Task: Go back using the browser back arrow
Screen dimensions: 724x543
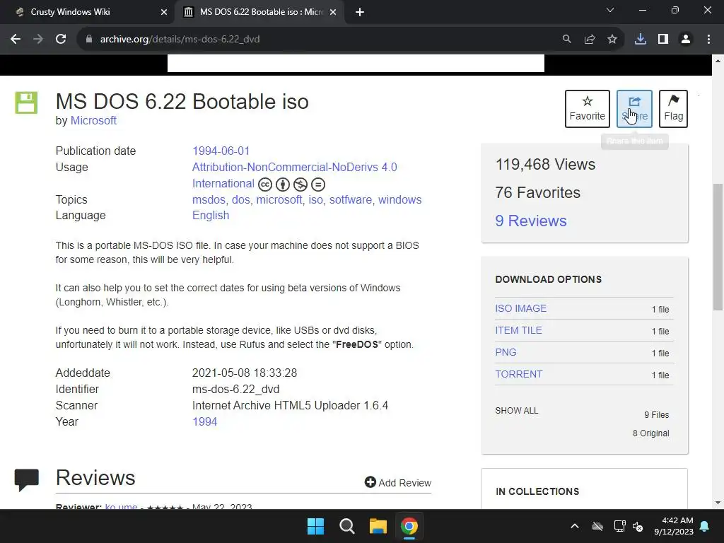Action: [x=16, y=40]
